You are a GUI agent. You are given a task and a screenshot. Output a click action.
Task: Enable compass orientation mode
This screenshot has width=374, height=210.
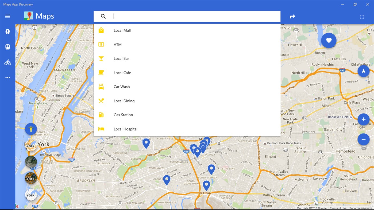coord(363,71)
